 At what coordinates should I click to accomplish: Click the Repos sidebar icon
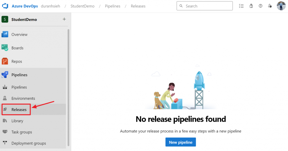click(x=5, y=61)
